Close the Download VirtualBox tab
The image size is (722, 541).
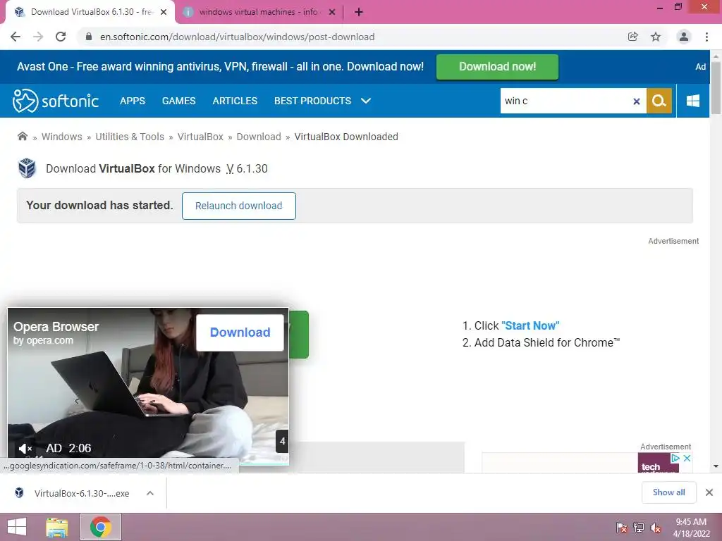pyautogui.click(x=164, y=12)
